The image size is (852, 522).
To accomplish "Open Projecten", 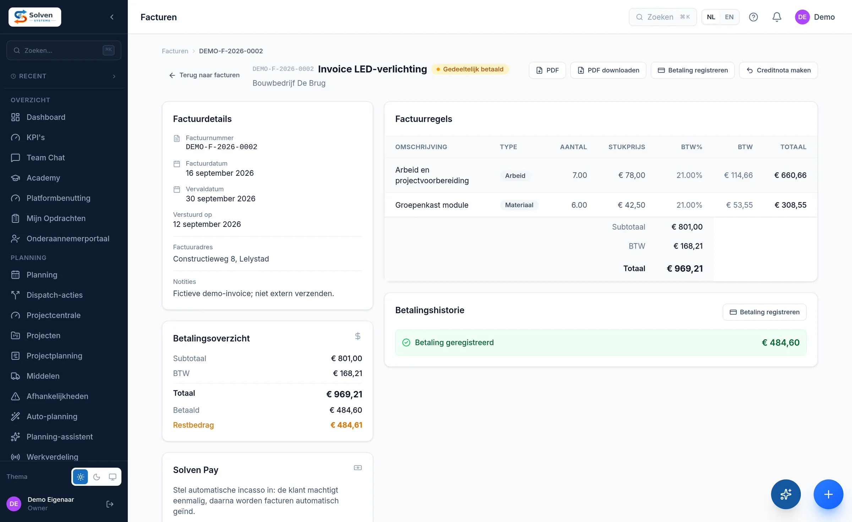I will 64,336.
